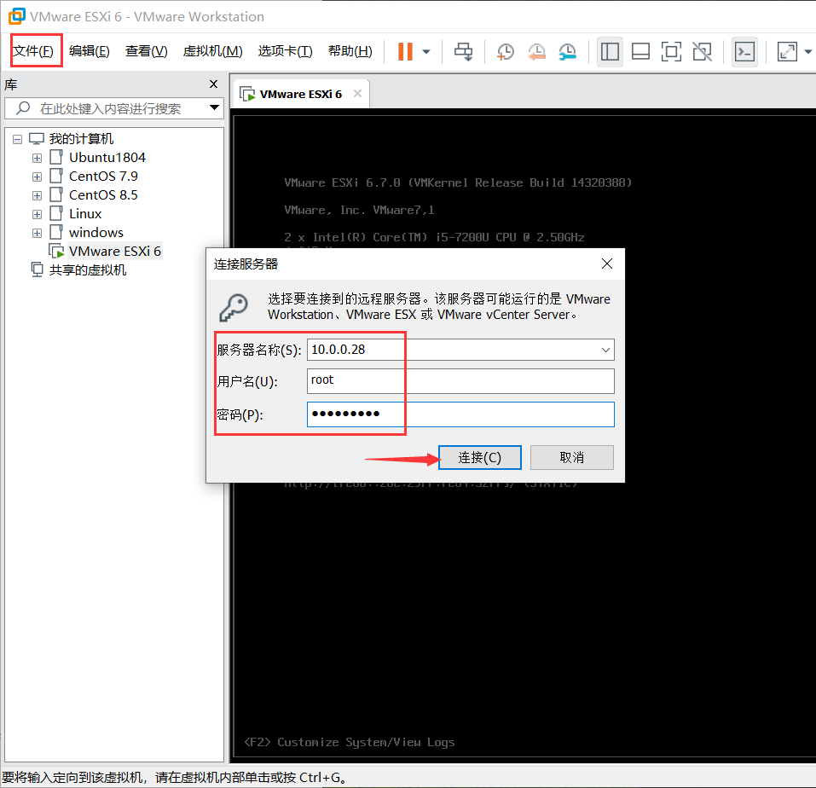Switch to the VMware ESXi 6 tab
The image size is (816, 788).
point(301,94)
